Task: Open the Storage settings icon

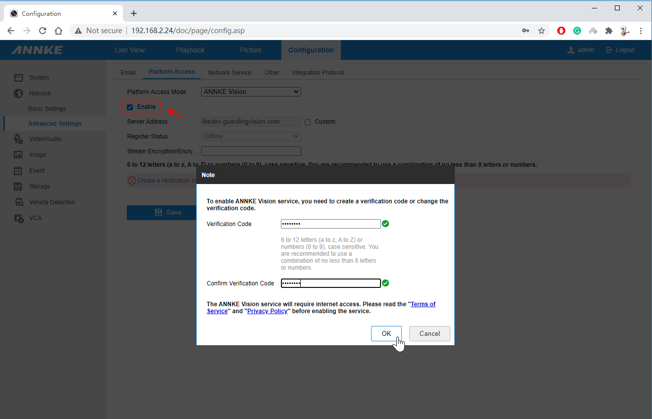Action: 18,186
